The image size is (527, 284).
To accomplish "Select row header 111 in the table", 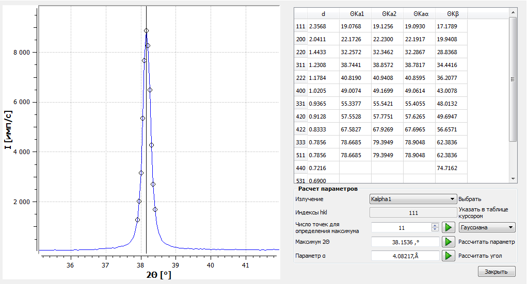I will [300, 26].
